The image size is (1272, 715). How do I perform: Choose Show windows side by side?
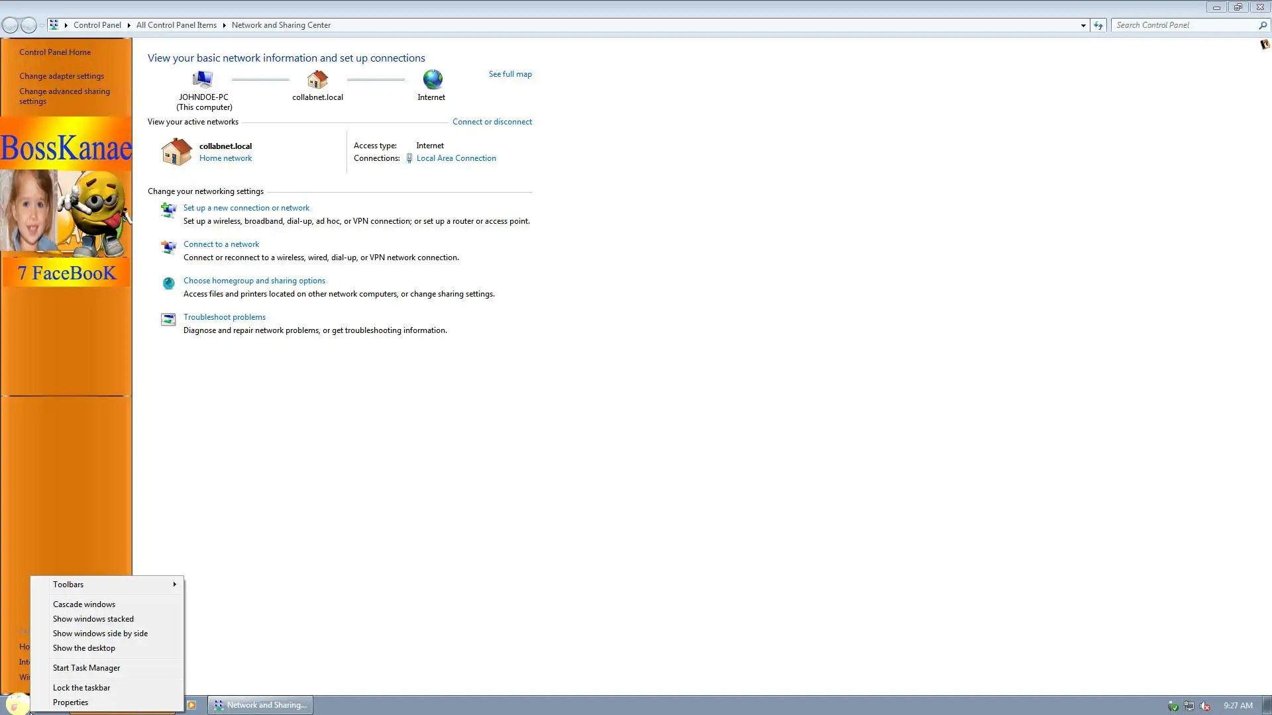pyautogui.click(x=100, y=634)
